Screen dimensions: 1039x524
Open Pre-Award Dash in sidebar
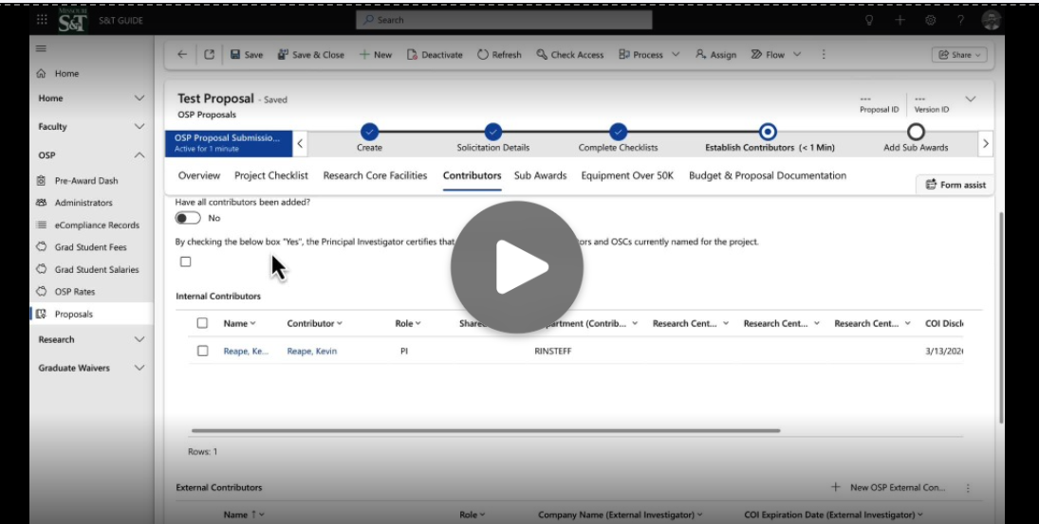click(86, 181)
